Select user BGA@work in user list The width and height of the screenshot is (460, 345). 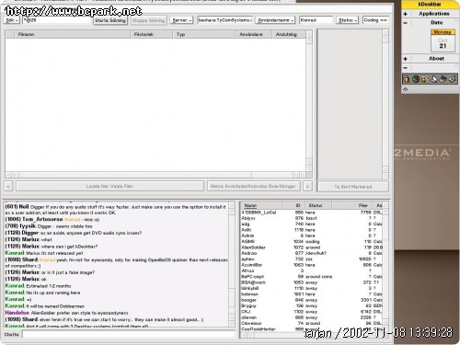(x=312, y=282)
